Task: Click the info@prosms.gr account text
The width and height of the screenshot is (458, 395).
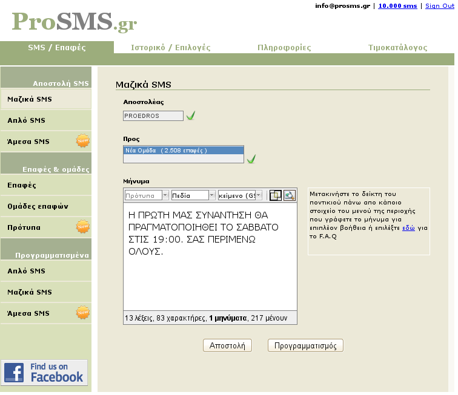Action: [342, 6]
